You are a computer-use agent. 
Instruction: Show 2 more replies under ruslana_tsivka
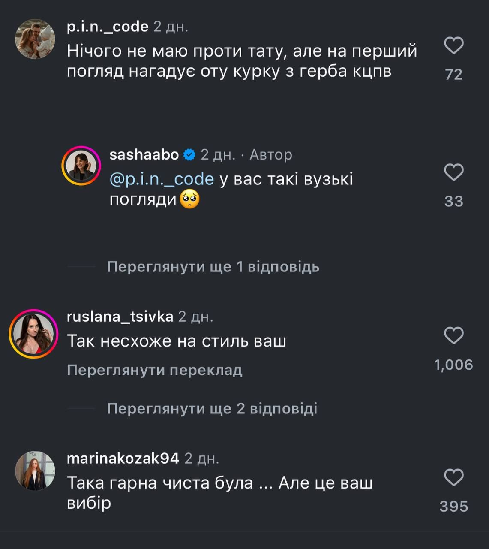(213, 410)
